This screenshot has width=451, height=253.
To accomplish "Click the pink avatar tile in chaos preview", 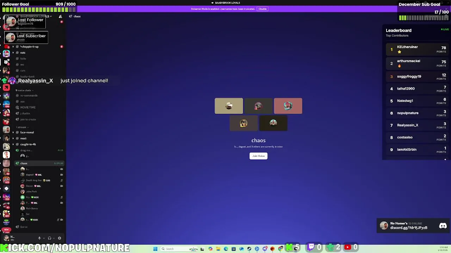I will tap(288, 106).
